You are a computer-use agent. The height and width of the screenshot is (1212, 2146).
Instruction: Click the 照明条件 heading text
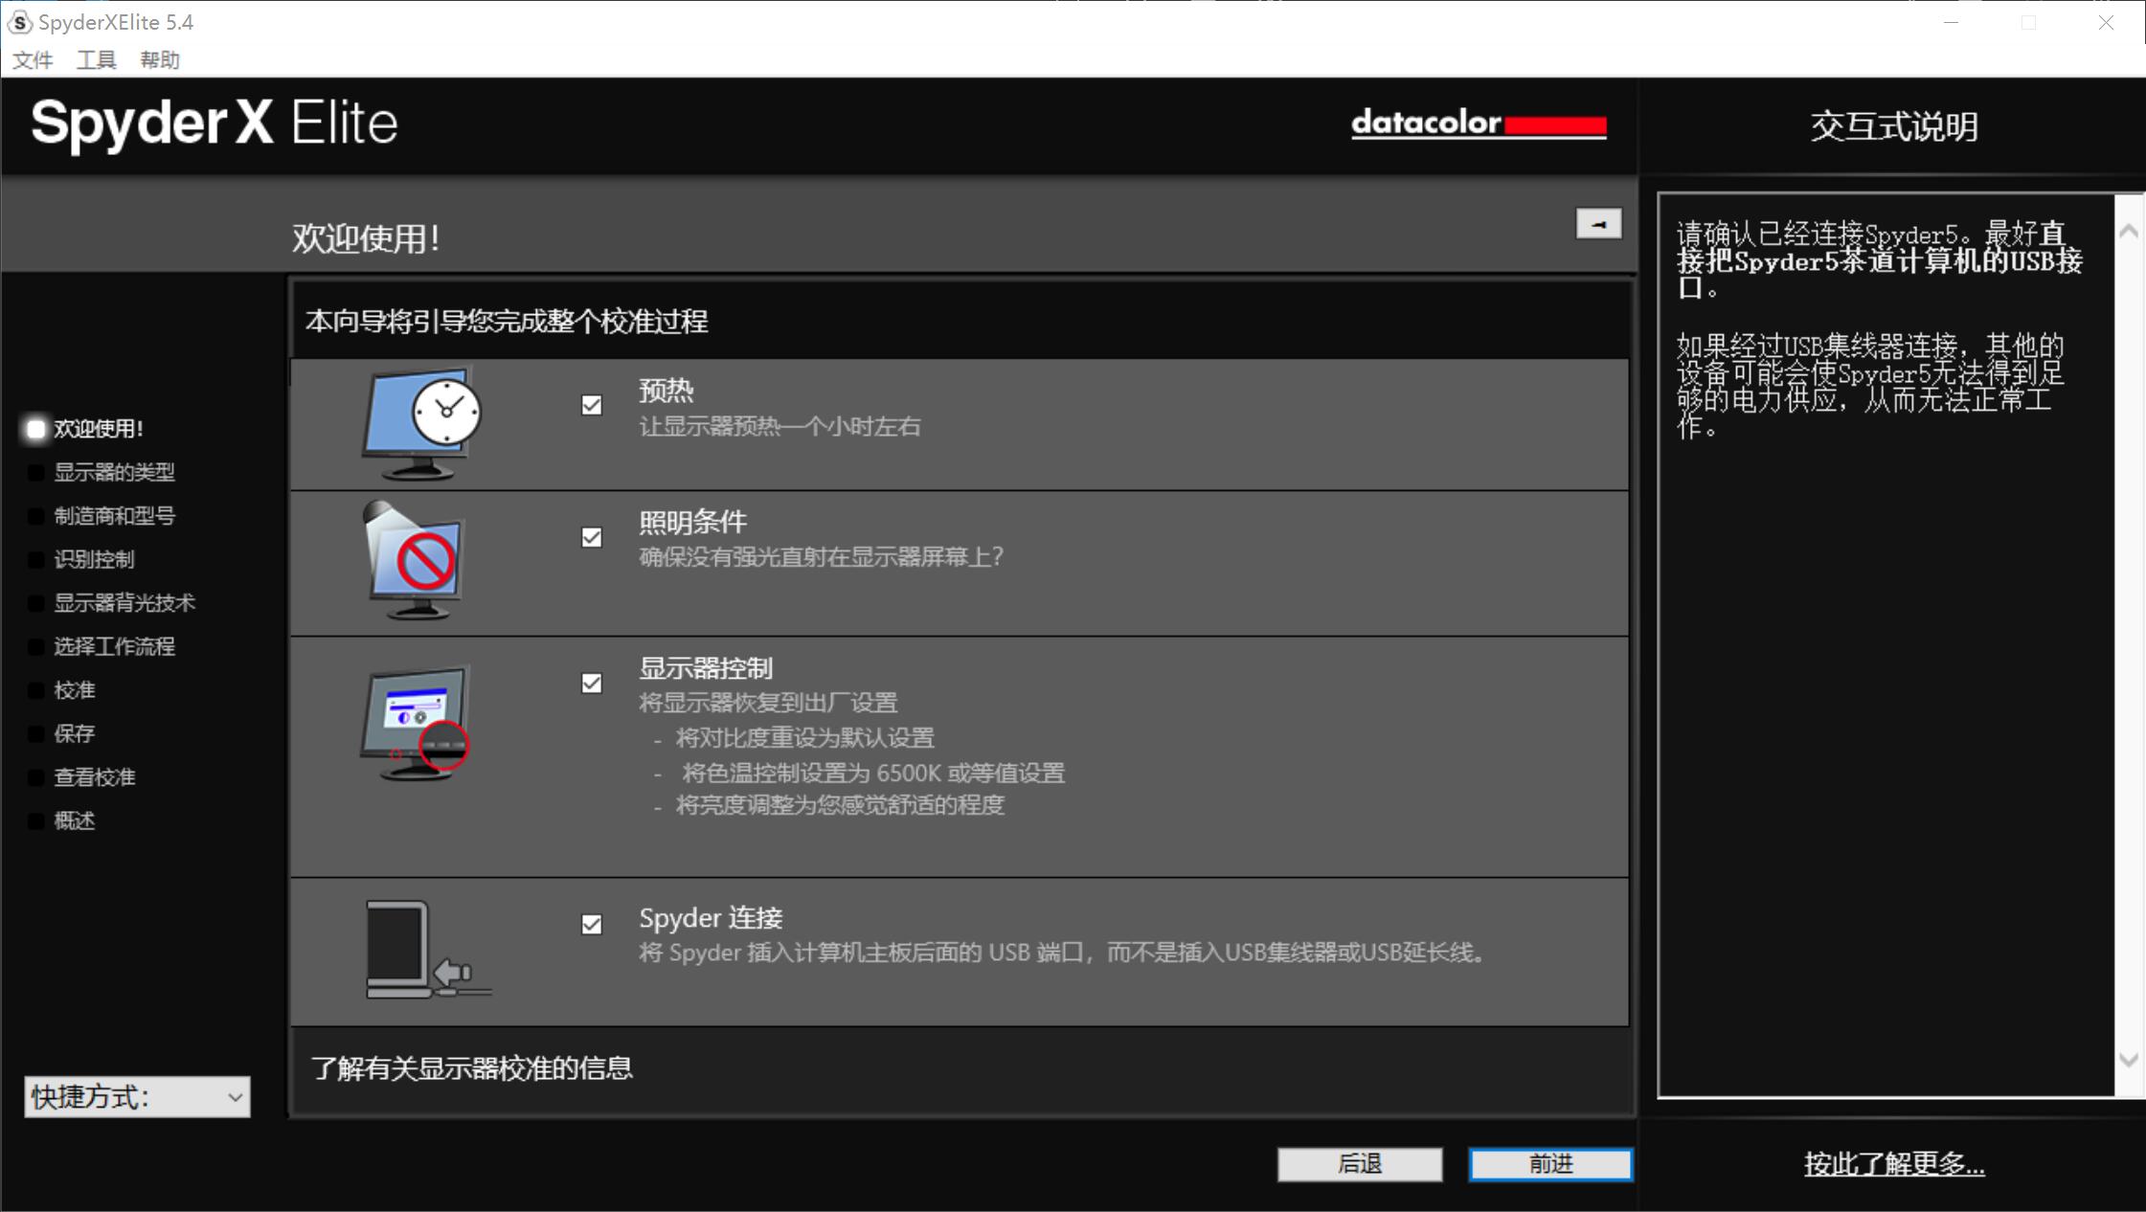(x=693, y=523)
